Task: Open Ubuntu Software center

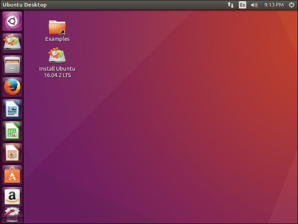Action: tap(12, 175)
